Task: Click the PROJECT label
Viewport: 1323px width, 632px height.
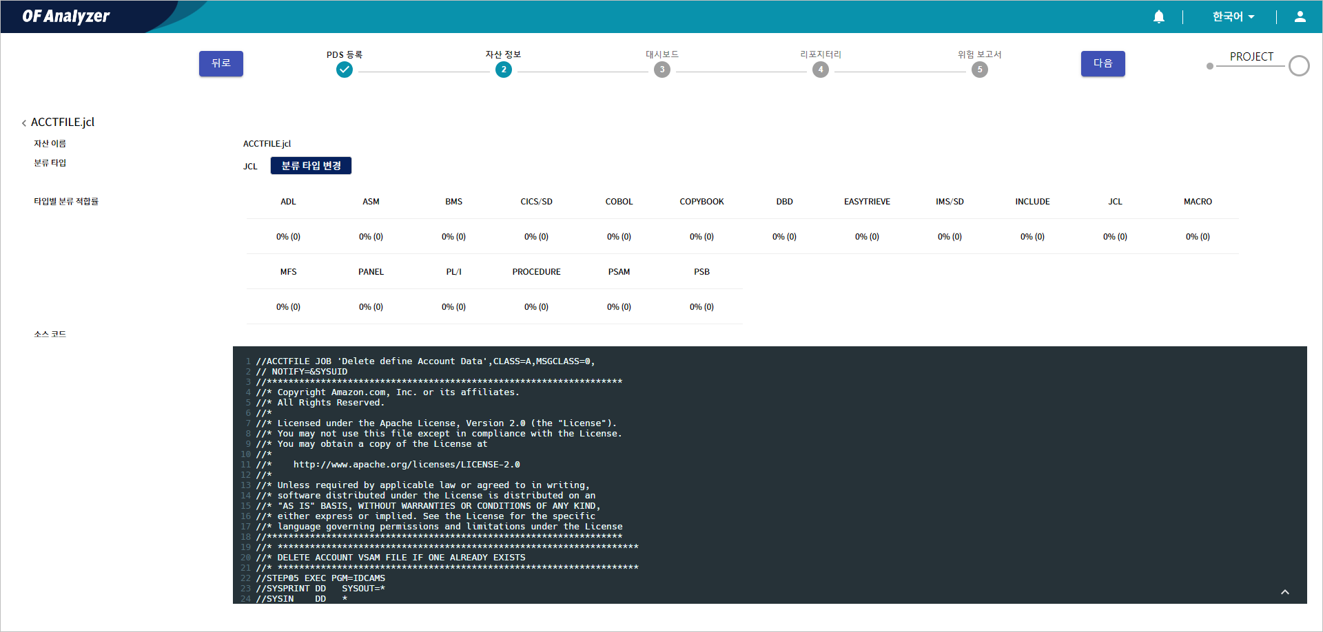Action: coord(1251,56)
